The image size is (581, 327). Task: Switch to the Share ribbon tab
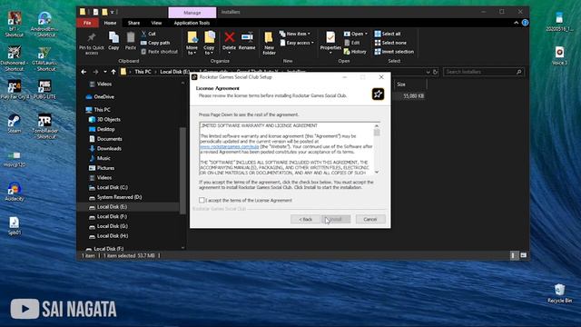[x=133, y=23]
